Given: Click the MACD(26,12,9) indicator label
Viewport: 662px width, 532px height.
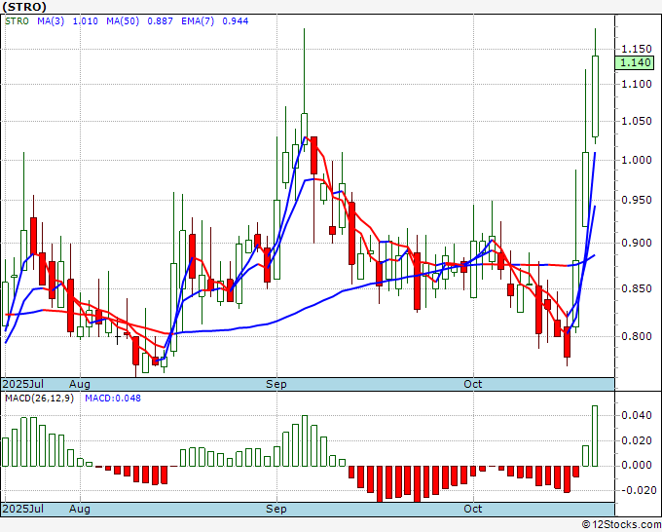Looking at the screenshot, I should (39, 398).
